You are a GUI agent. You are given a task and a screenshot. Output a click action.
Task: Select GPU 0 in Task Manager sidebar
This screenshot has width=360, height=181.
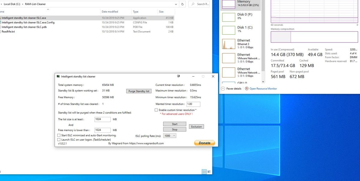pos(240,83)
